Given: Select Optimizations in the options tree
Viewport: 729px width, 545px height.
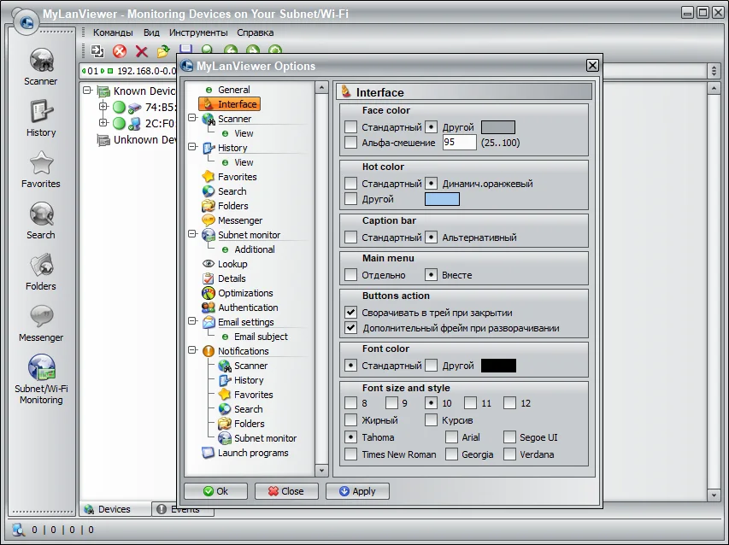Looking at the screenshot, I should [238, 293].
